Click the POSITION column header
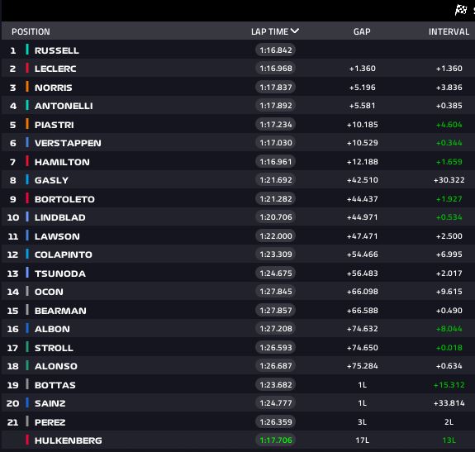This screenshot has width=475, height=452. 31,31
